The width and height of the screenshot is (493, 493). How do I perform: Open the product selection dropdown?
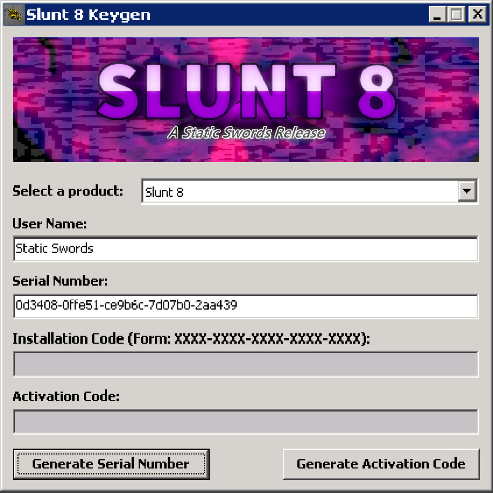tap(467, 191)
